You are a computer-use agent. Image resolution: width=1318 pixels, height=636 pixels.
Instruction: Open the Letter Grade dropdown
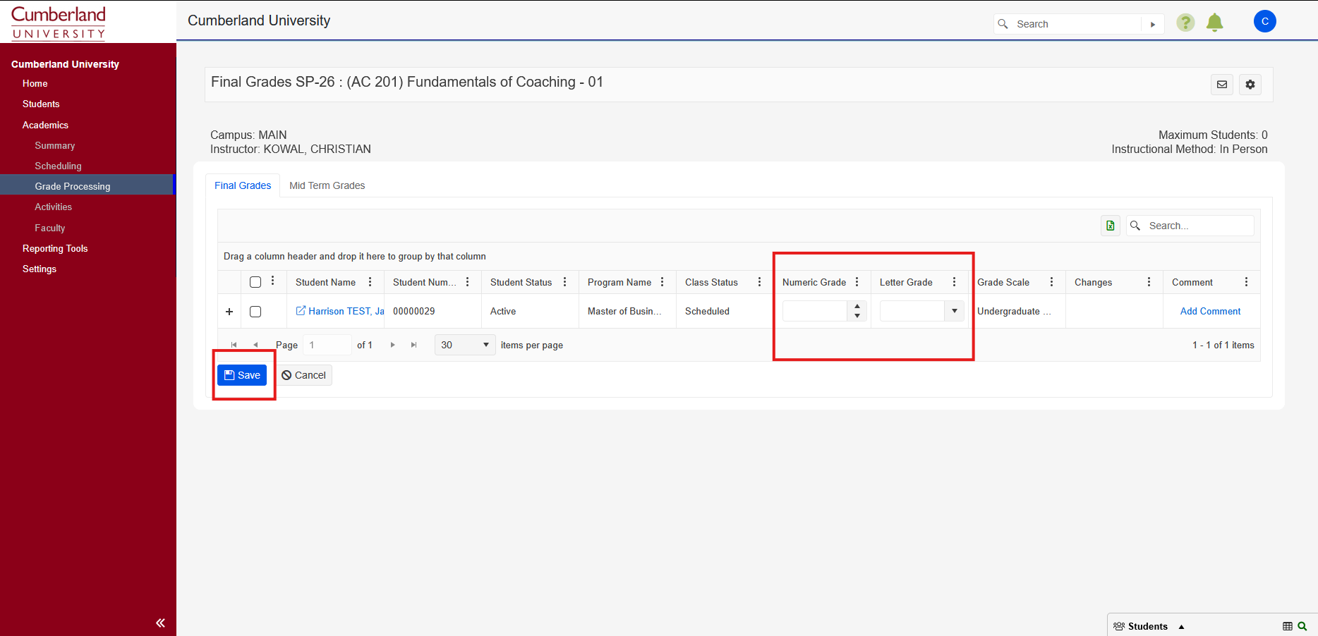click(x=954, y=311)
